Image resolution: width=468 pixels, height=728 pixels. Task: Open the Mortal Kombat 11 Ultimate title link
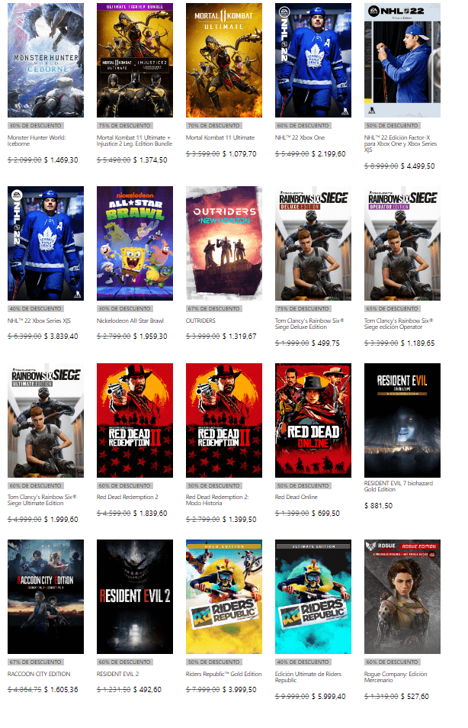(220, 137)
